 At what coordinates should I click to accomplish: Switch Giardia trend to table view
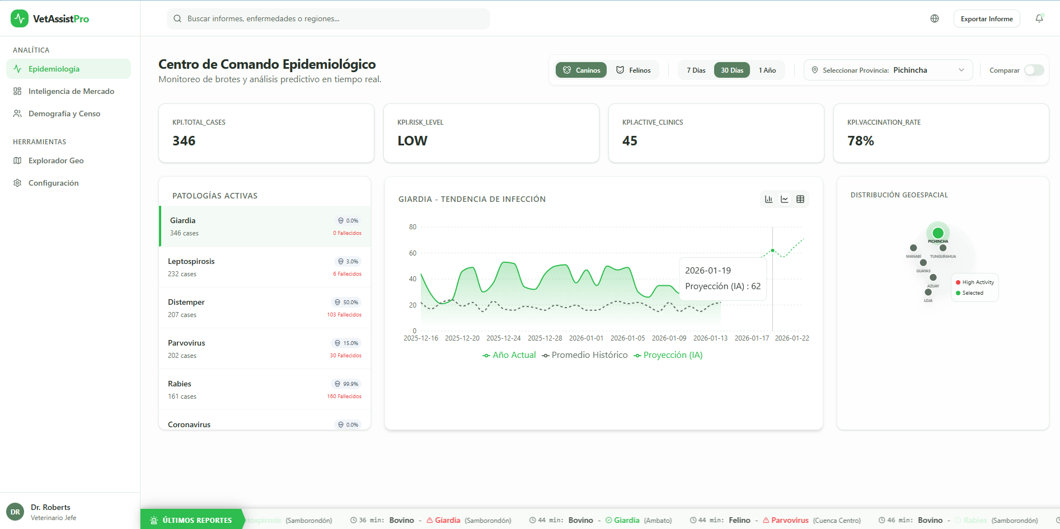[x=801, y=199]
